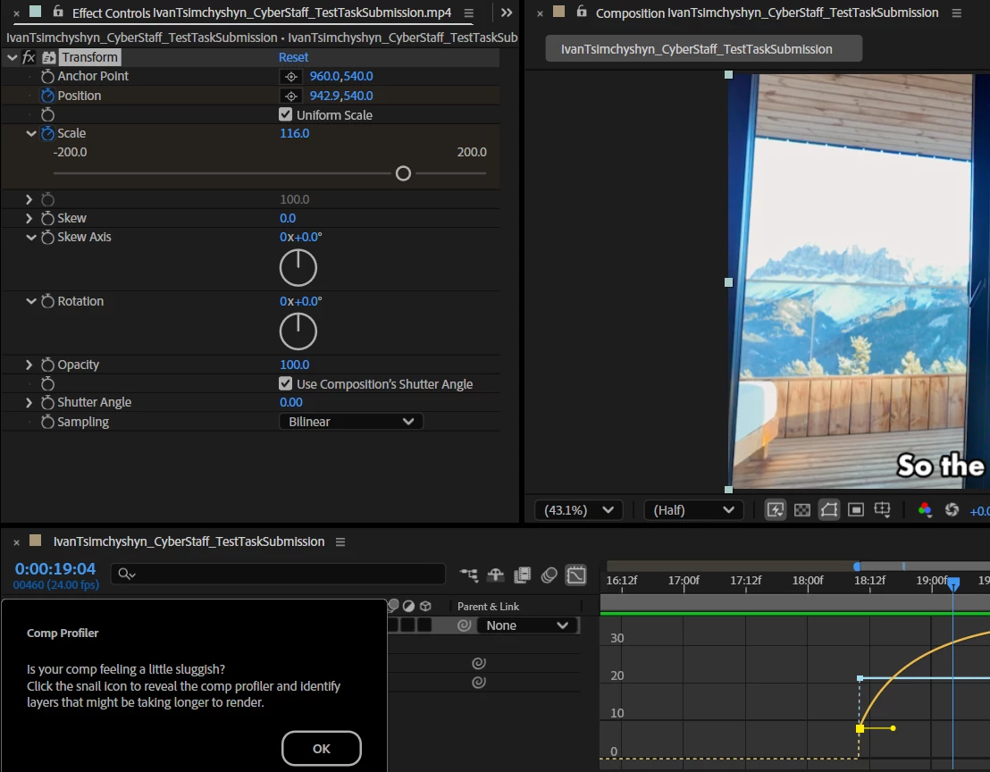Viewport: 990px width, 772px height.
Task: Click the Scale slider handle
Action: [403, 173]
